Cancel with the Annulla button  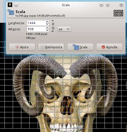coord(109,47)
